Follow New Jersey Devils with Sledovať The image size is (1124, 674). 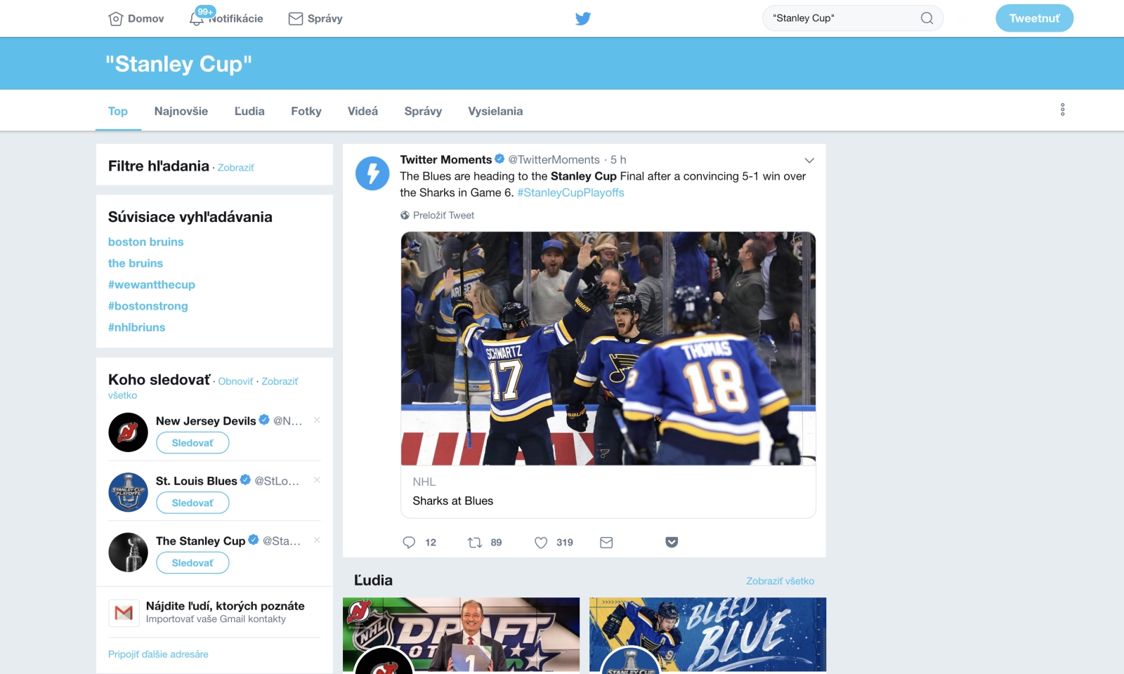tap(192, 443)
